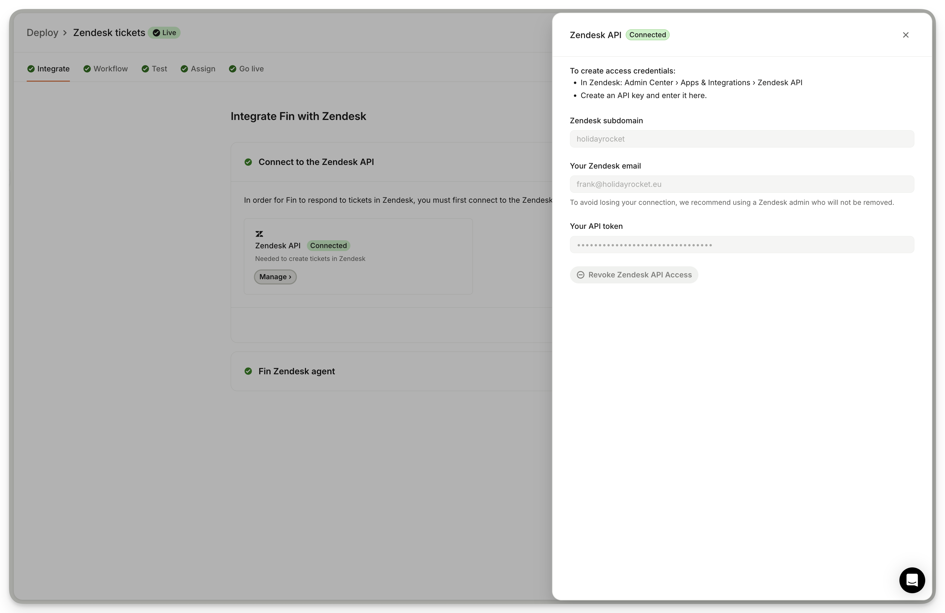Expand the Fin Zendesk agent section

pos(297,371)
